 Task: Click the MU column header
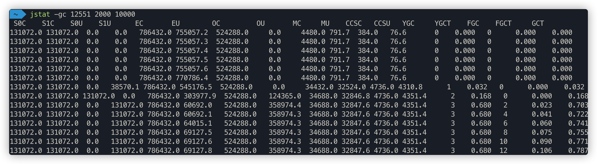click(325, 23)
